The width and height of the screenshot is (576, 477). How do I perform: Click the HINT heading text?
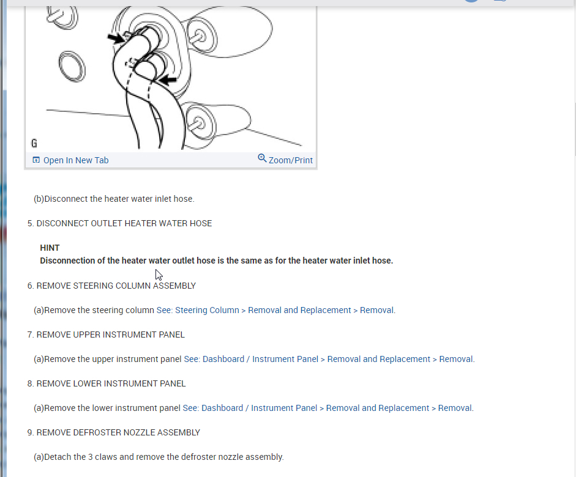tap(50, 248)
